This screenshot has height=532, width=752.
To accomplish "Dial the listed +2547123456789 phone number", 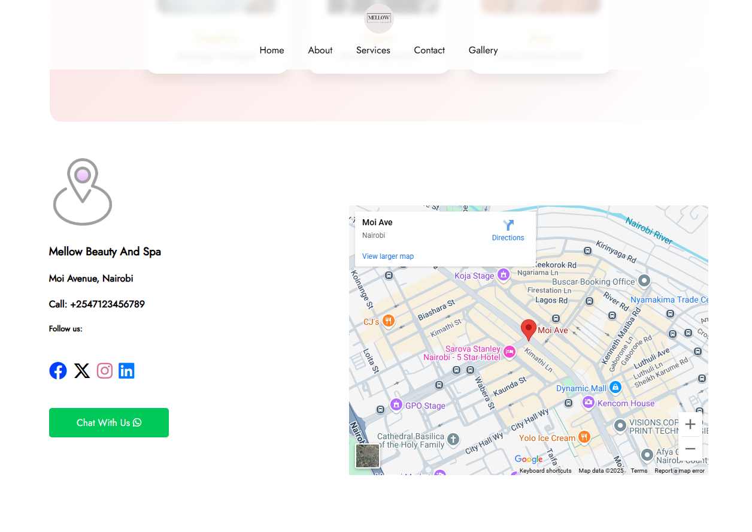I will coord(107,304).
